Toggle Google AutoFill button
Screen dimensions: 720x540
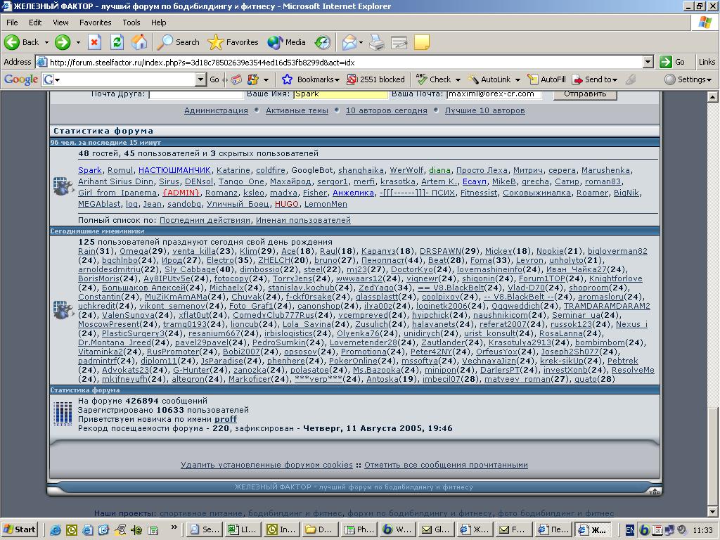click(547, 79)
